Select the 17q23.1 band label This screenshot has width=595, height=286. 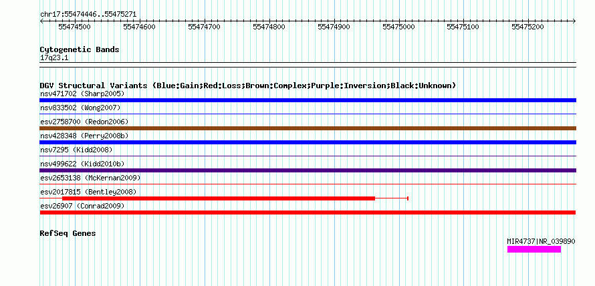[54, 58]
